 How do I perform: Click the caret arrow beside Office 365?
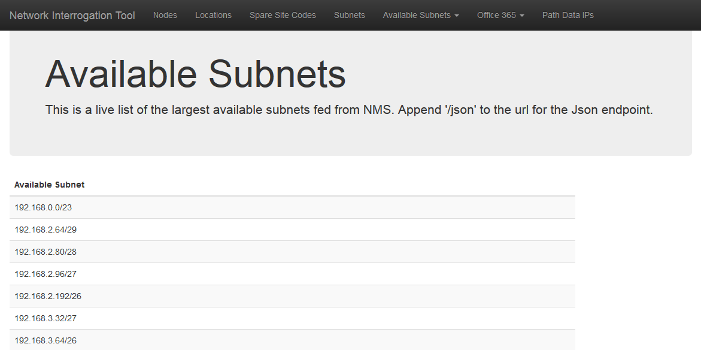[522, 16]
